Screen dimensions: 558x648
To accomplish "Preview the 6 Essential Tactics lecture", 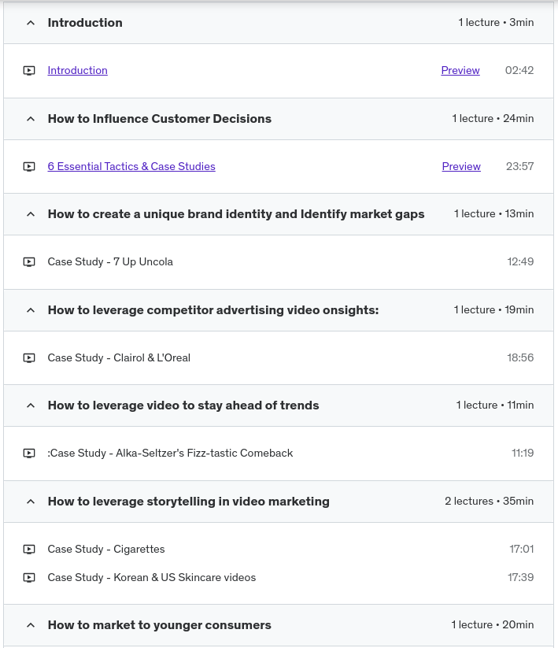I will click(x=461, y=166).
